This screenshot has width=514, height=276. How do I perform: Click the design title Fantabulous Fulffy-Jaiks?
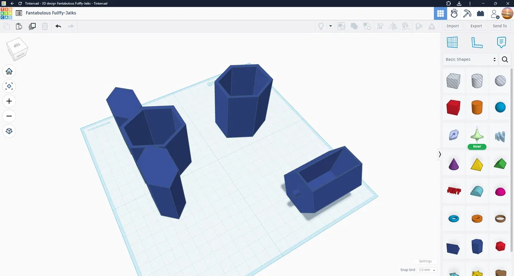point(51,13)
